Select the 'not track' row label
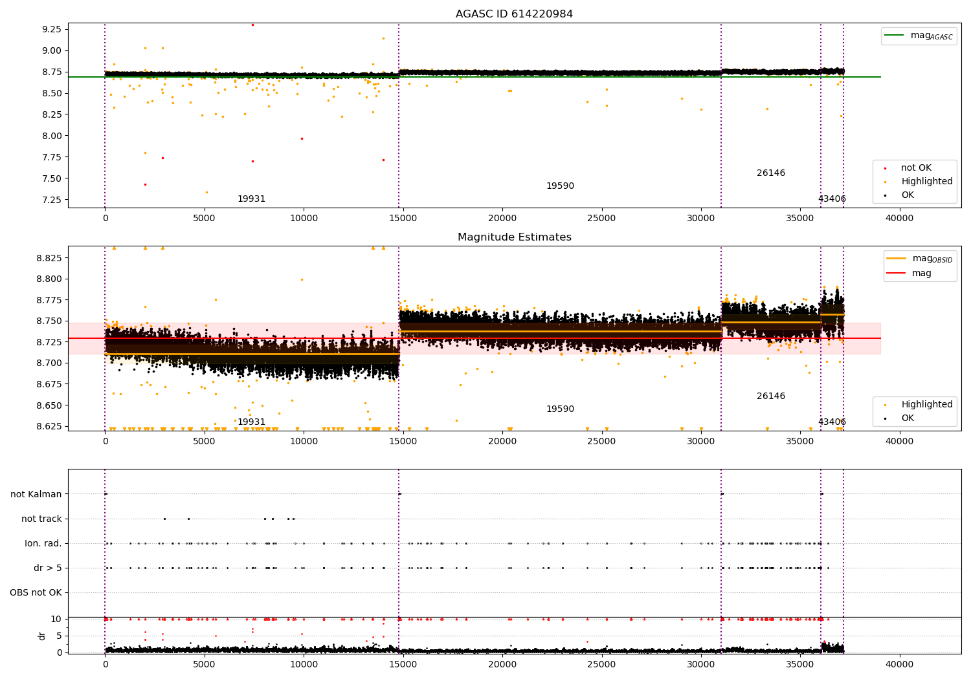Viewport: 971px width, 679px height. [41, 519]
